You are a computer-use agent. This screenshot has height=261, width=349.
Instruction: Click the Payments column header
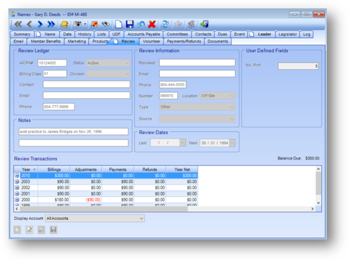point(118,170)
